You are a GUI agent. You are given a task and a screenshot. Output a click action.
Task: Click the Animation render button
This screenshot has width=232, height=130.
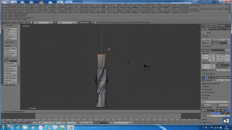pyautogui.click(x=216, y=40)
